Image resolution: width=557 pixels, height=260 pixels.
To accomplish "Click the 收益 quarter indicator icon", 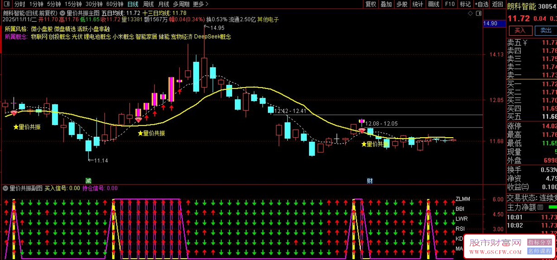I will click(x=525, y=187).
